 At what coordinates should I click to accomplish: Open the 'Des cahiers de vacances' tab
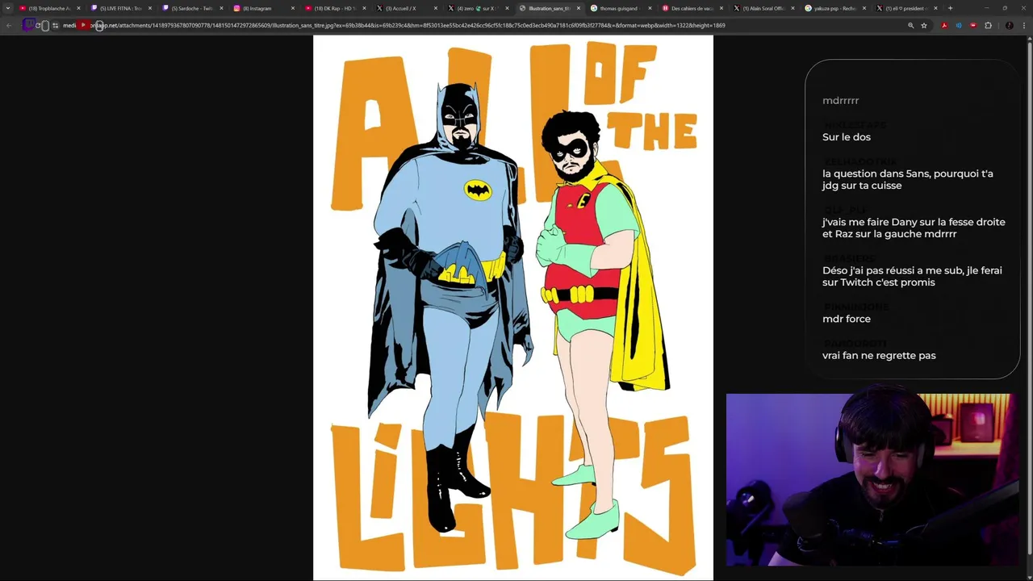pos(691,8)
